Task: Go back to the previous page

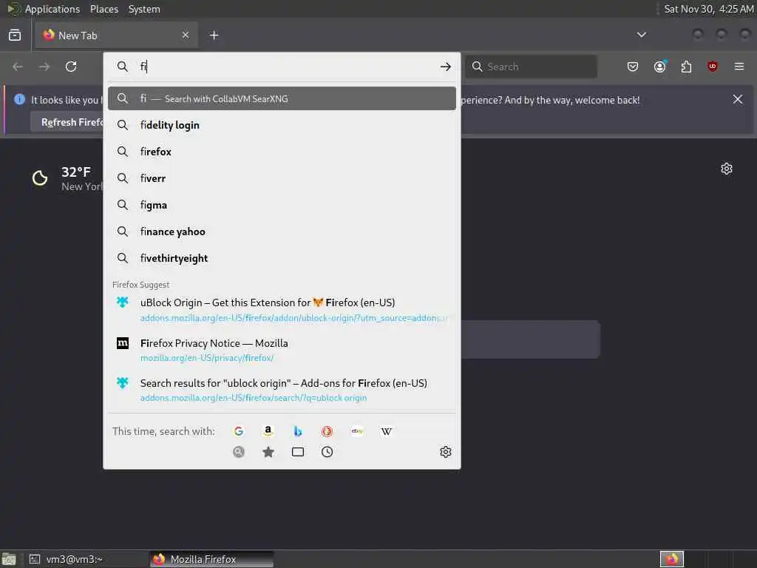Action: 18,67
